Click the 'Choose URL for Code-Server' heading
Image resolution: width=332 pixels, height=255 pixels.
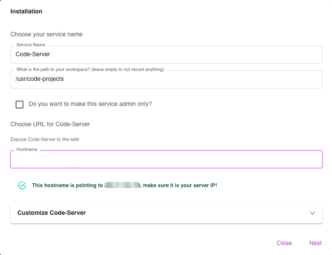[50, 124]
